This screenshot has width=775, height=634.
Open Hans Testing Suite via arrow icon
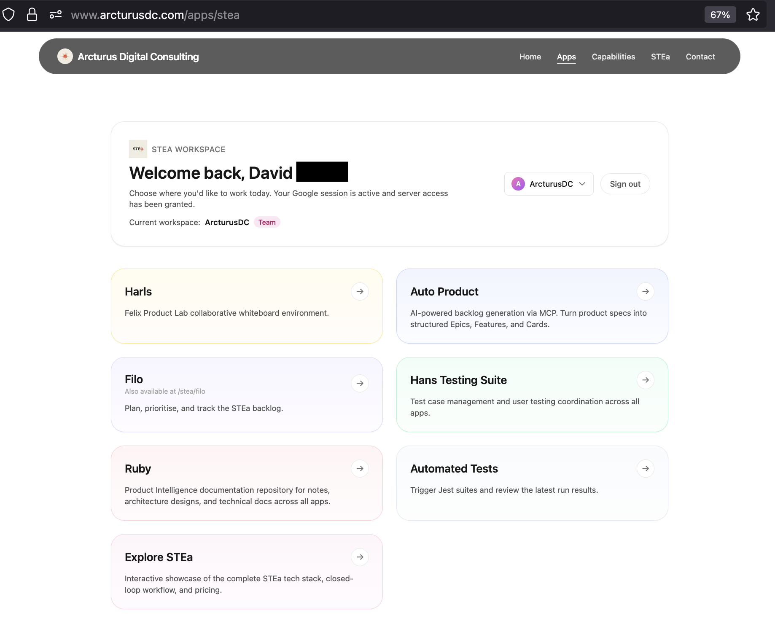[646, 380]
